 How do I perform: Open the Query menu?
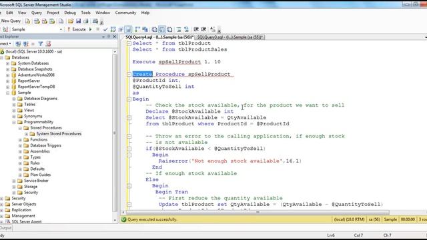pos(37,13)
